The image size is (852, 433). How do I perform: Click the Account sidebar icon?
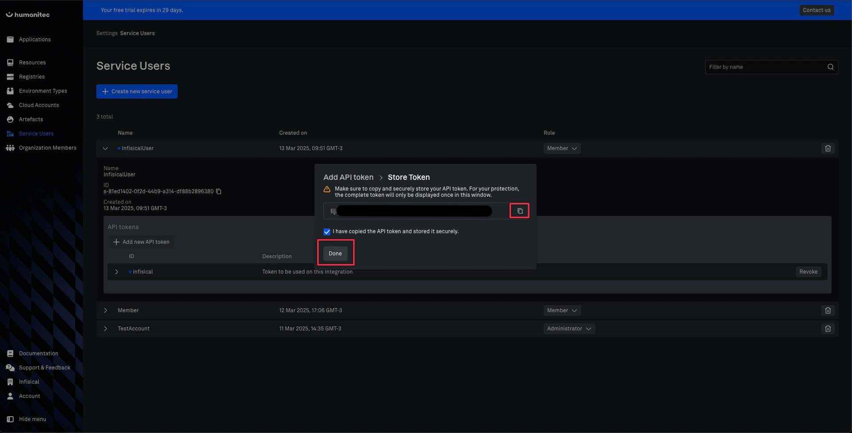pos(10,396)
